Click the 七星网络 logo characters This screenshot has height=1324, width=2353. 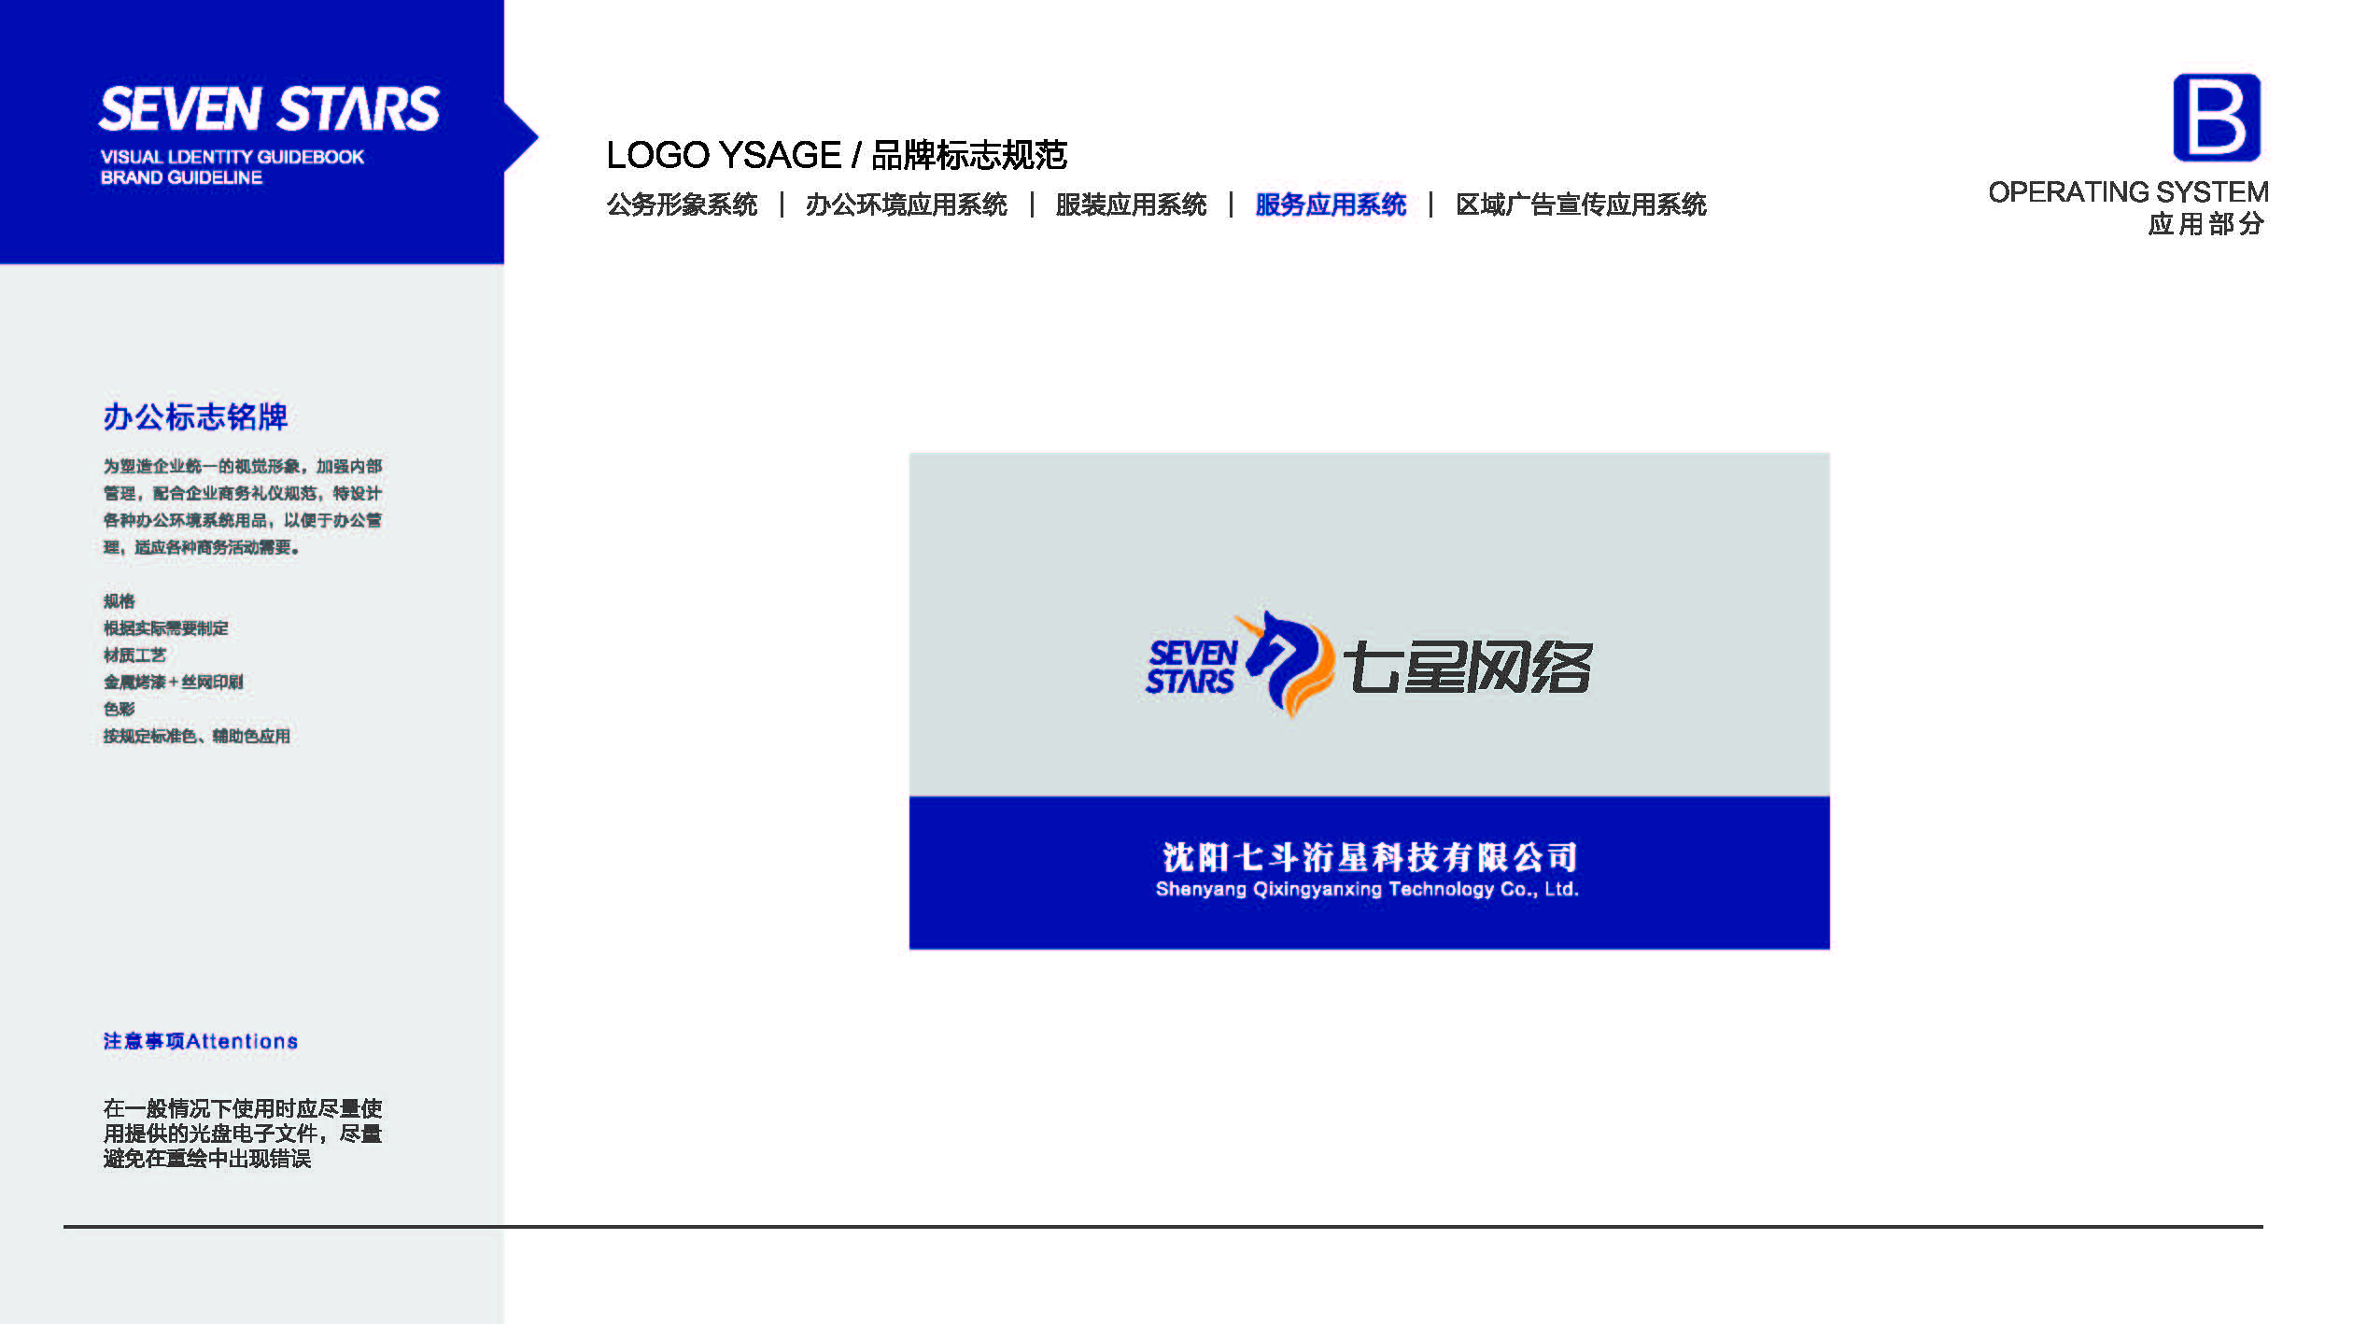[x=1468, y=667]
